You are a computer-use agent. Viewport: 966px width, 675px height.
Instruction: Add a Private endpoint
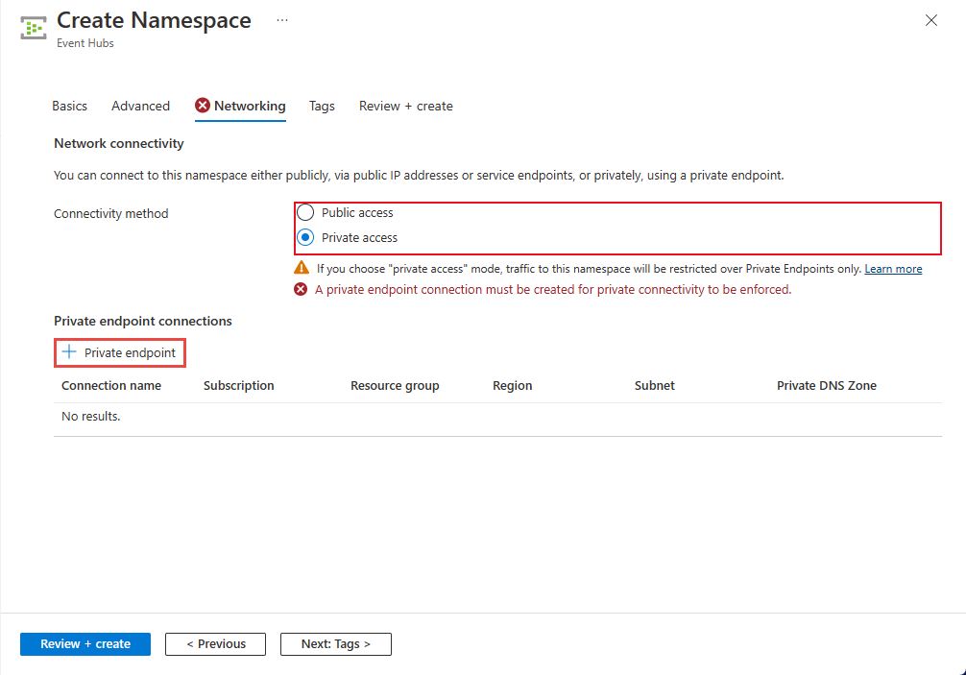tap(120, 353)
